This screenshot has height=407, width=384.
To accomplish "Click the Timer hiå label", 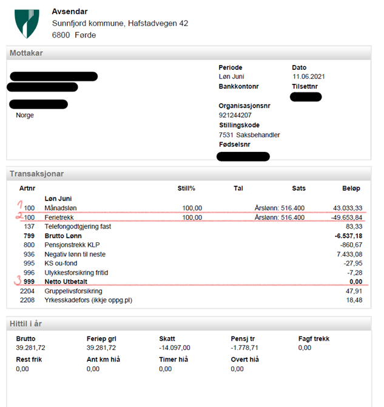I will pos(173,360).
